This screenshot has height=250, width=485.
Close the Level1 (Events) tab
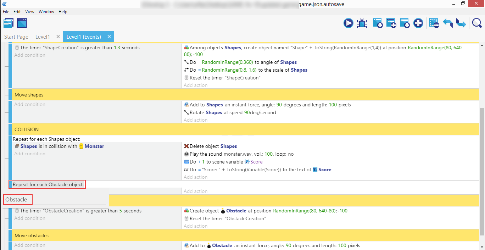click(109, 37)
